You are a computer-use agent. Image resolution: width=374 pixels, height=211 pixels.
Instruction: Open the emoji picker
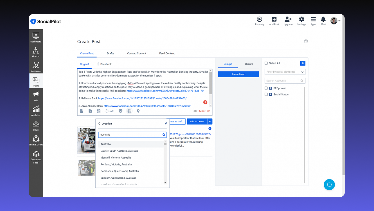pyautogui.click(x=121, y=111)
